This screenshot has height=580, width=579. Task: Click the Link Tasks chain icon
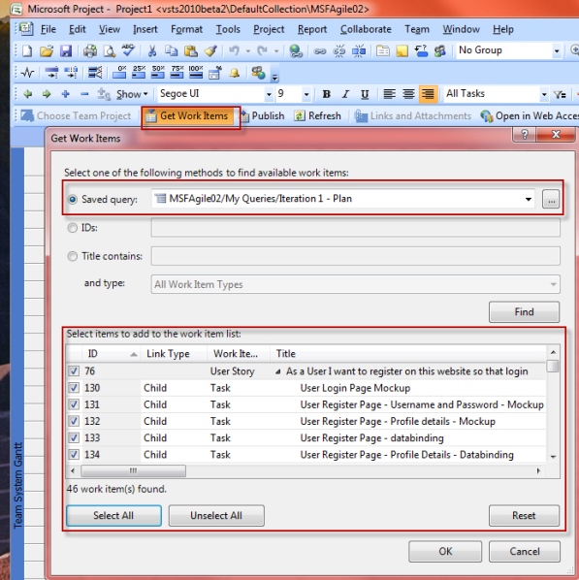320,51
